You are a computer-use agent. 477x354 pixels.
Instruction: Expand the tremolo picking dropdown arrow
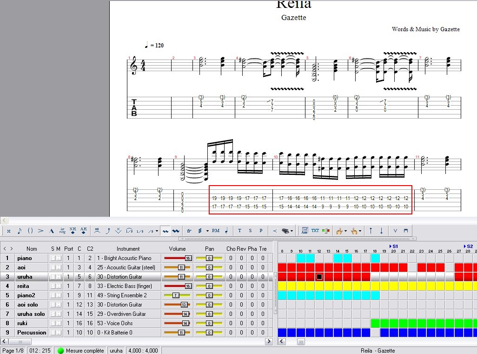point(207,231)
